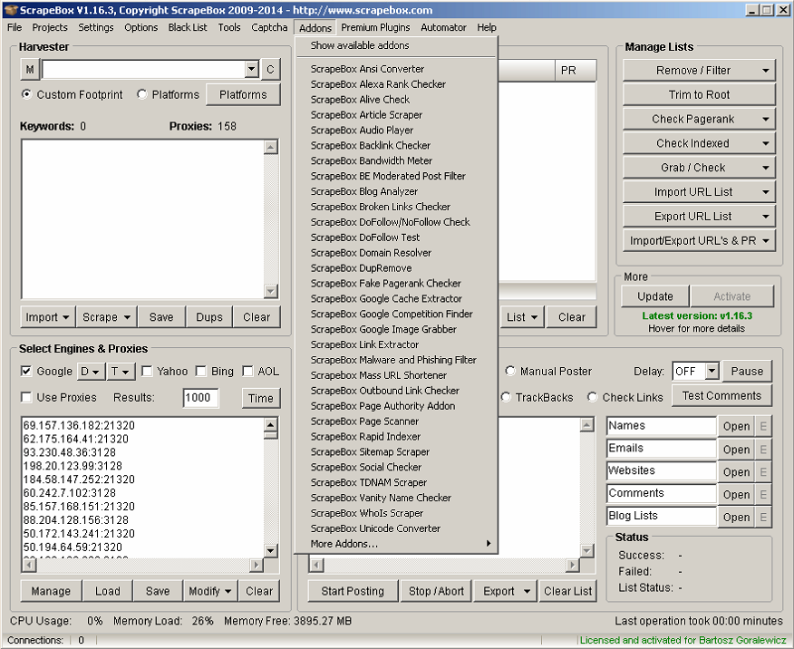Click the Comments file path field

pyautogui.click(x=662, y=494)
